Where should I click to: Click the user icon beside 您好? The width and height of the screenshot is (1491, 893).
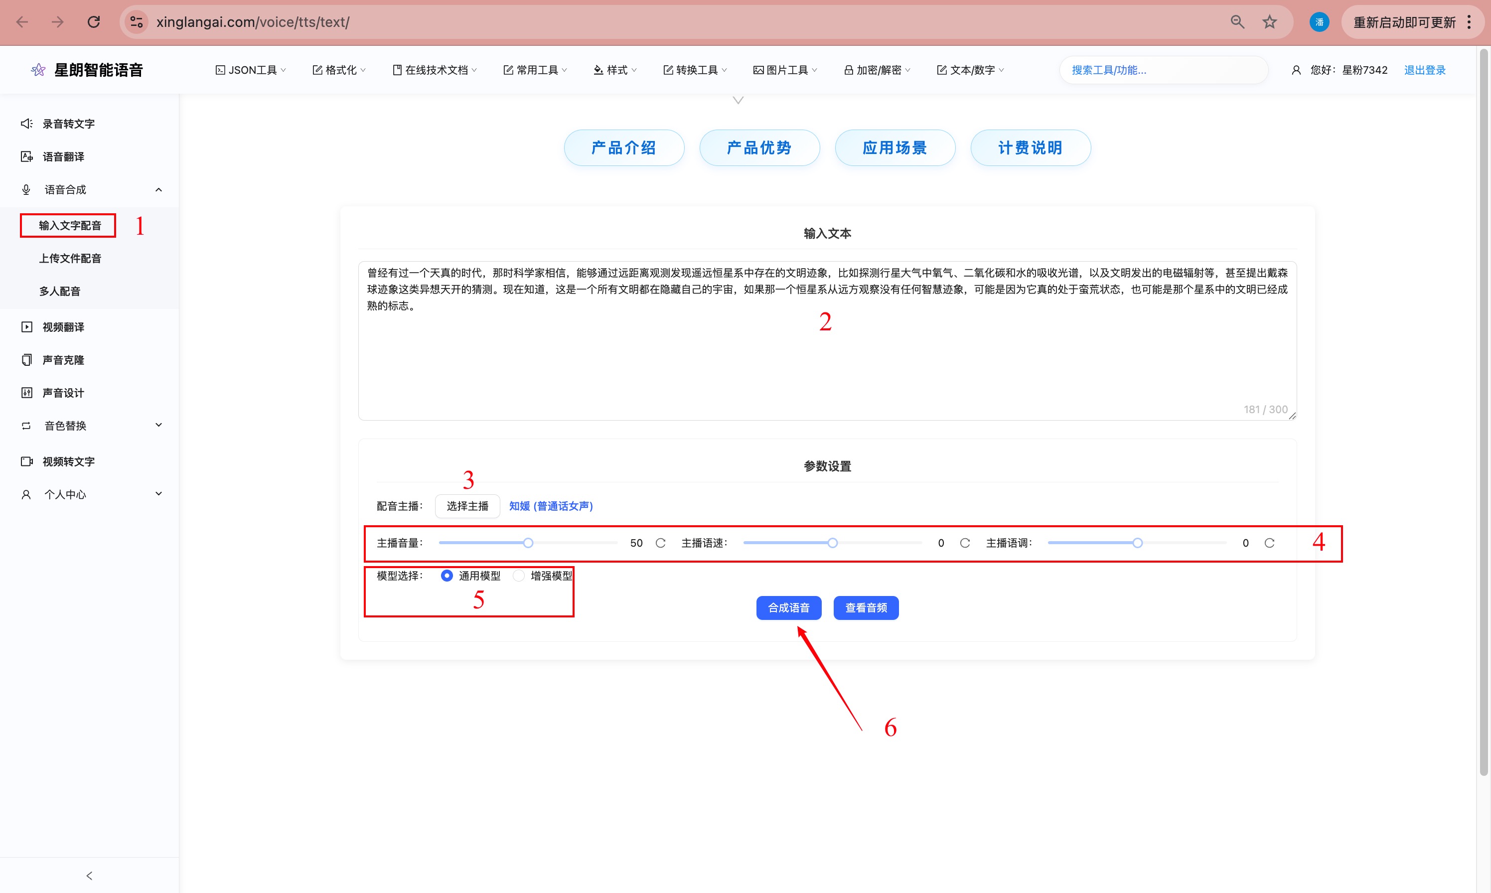tap(1296, 70)
